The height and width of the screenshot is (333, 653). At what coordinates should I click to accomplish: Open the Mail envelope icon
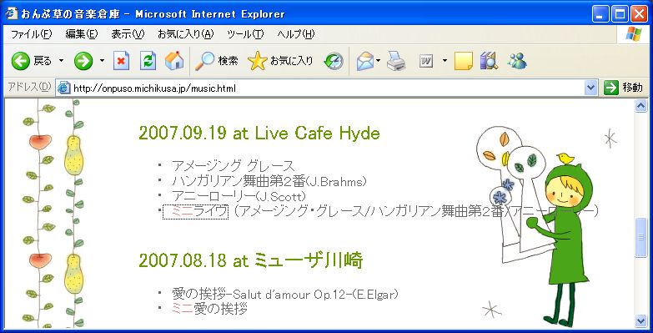tap(365, 62)
